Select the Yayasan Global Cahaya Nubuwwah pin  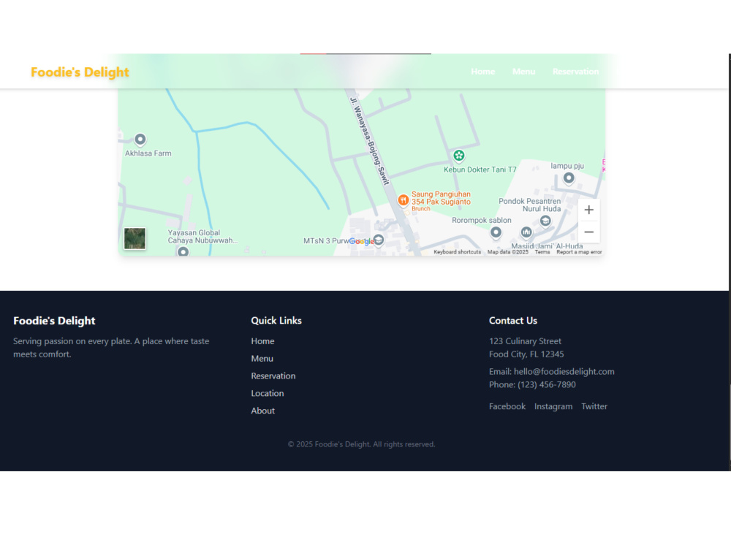pos(183,251)
